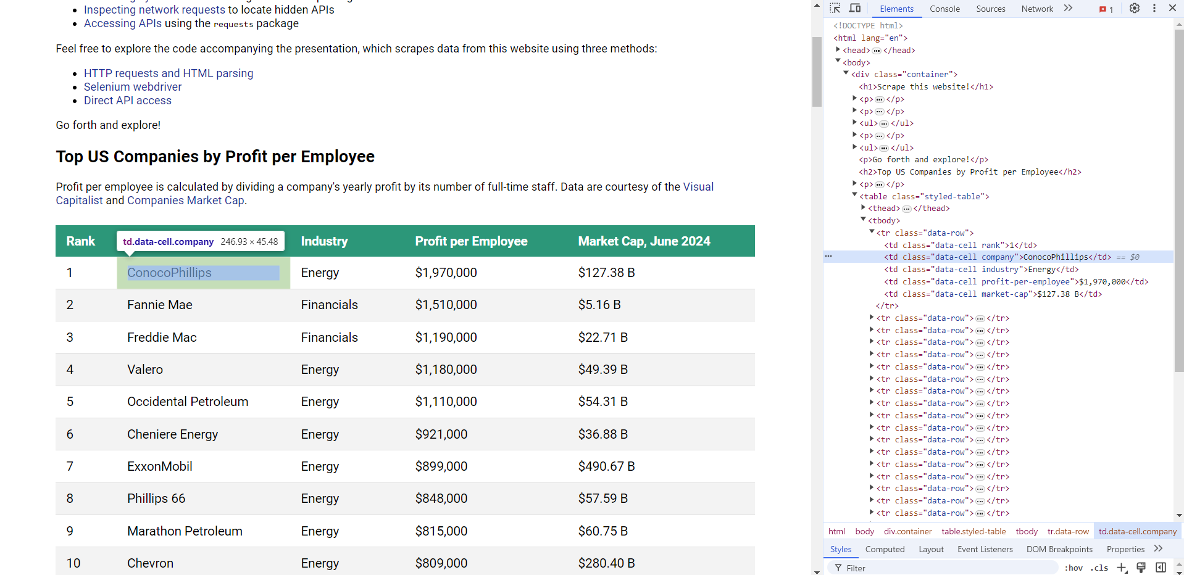Select the h2 Top US Companies node
The image size is (1184, 575).
coord(970,172)
